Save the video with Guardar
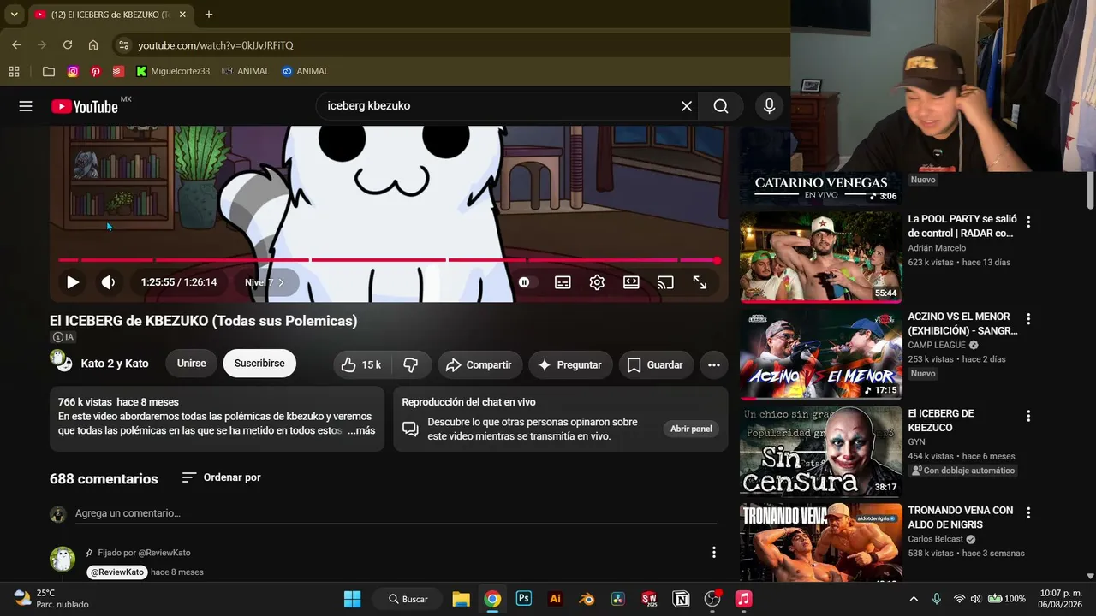Screen dimensions: 1096x616 655,364
